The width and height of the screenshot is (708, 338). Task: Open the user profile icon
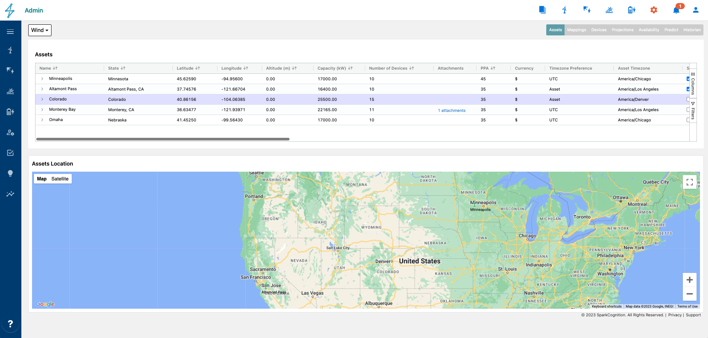coord(696,10)
